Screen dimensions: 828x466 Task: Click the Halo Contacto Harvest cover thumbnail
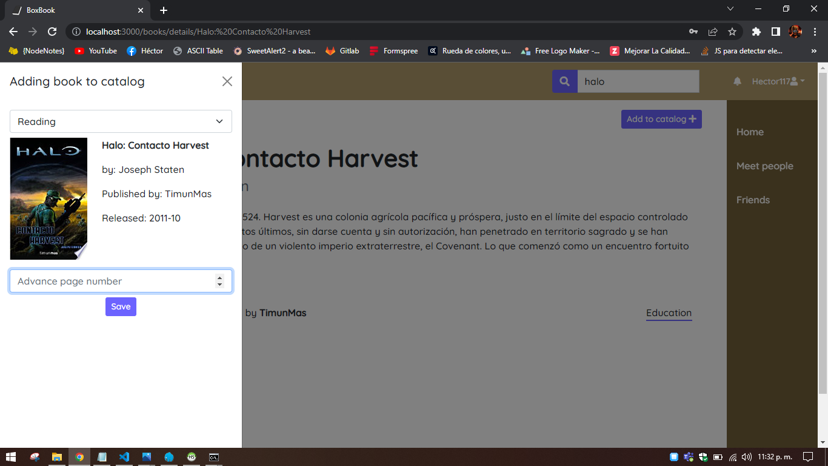point(48,198)
